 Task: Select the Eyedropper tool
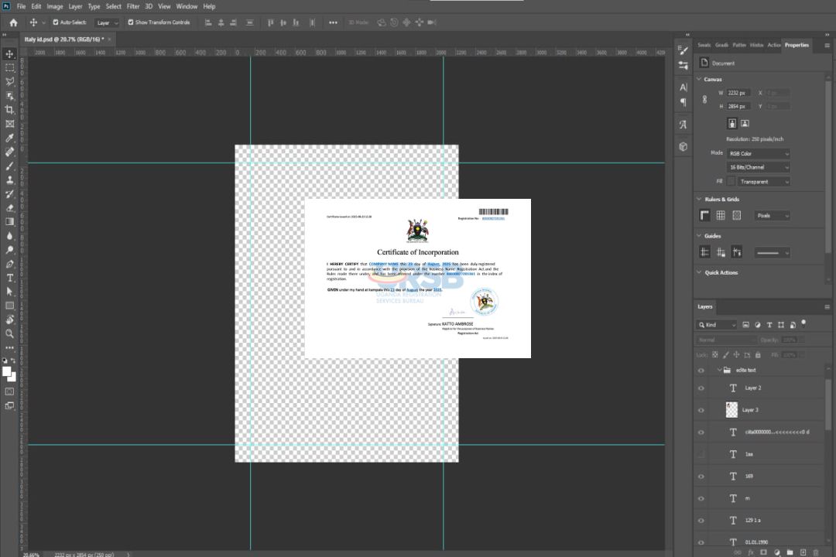(10, 138)
